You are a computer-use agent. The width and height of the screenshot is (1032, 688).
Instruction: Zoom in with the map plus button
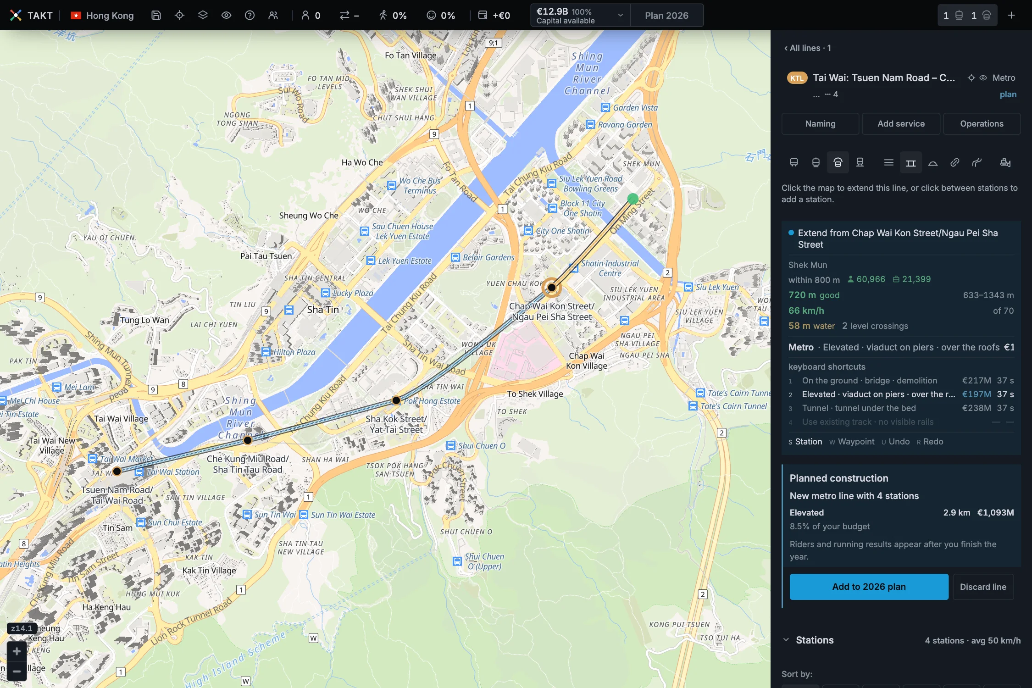[x=17, y=651]
